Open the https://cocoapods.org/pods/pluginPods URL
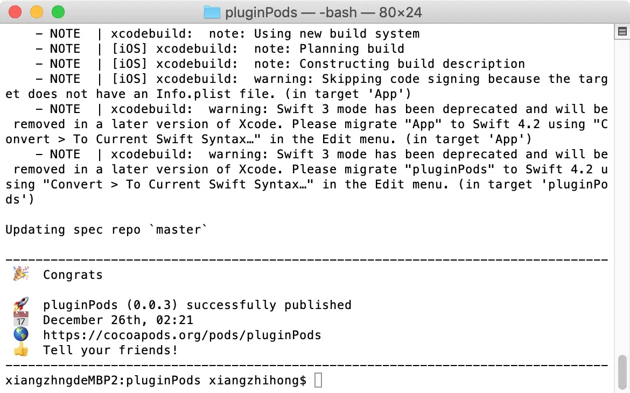The width and height of the screenshot is (630, 393). click(x=182, y=335)
